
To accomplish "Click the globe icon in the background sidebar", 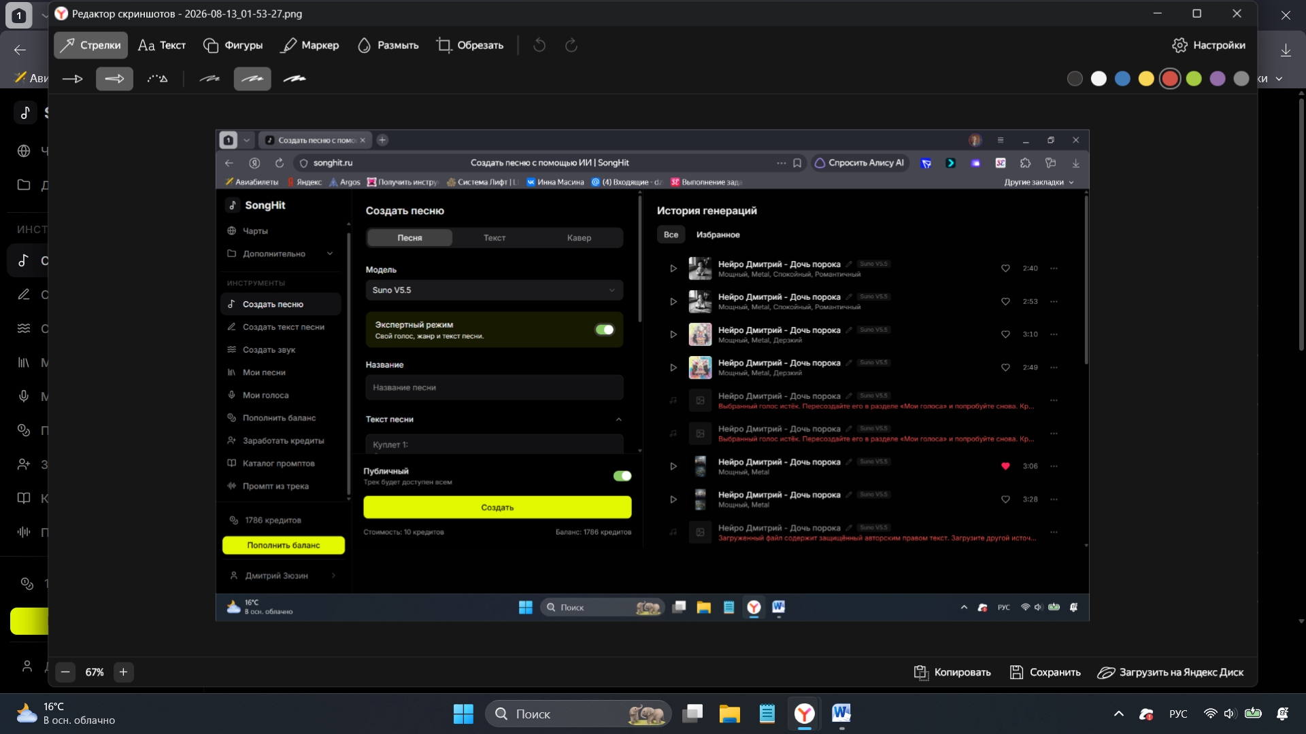I will click(x=24, y=151).
